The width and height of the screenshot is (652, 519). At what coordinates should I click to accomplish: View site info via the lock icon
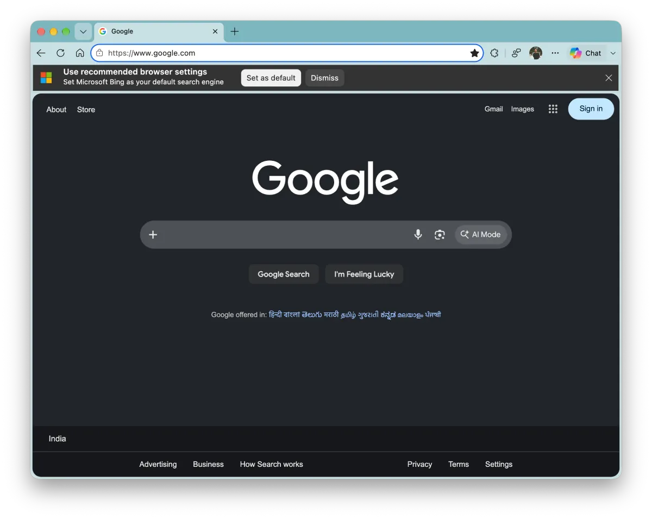[x=99, y=53]
